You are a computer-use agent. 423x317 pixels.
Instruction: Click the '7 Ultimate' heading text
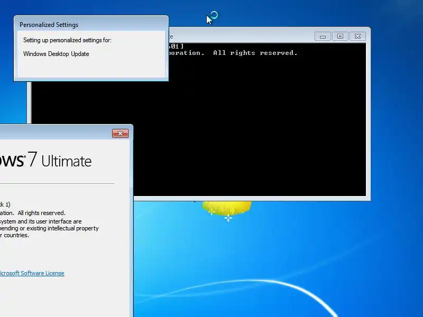tap(59, 160)
